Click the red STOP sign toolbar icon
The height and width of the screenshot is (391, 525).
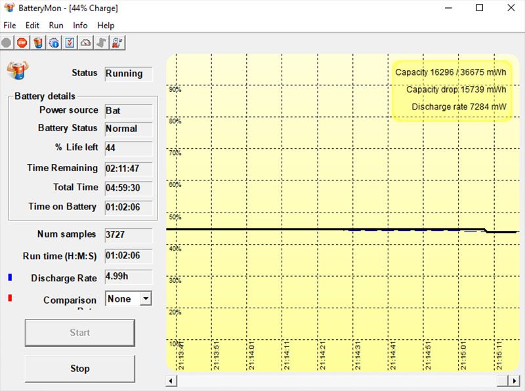point(22,43)
